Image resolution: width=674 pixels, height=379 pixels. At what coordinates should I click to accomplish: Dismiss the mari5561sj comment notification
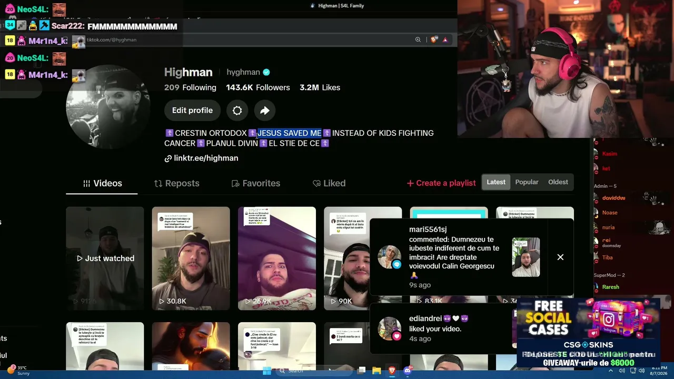point(560,257)
